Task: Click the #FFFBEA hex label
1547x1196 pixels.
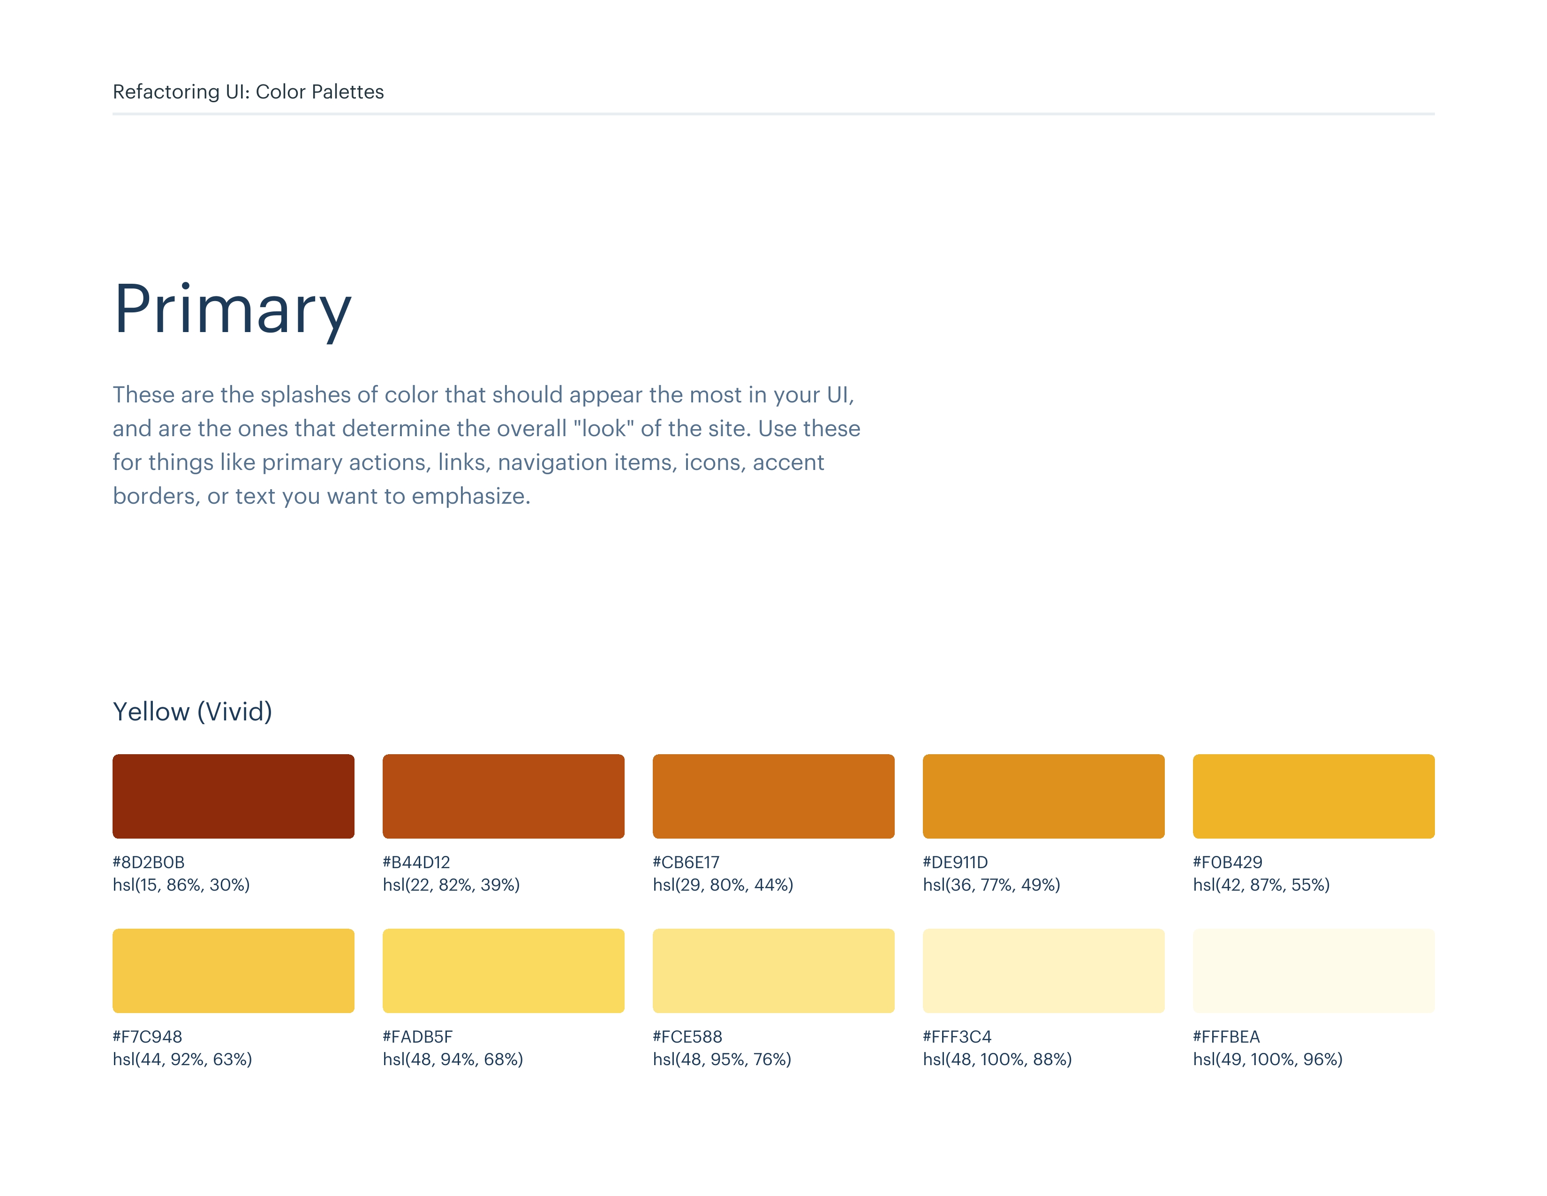Action: (1225, 1036)
